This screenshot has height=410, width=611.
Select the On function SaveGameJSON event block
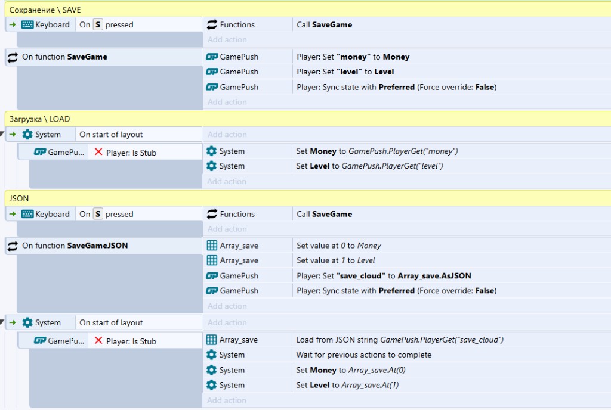pos(104,246)
